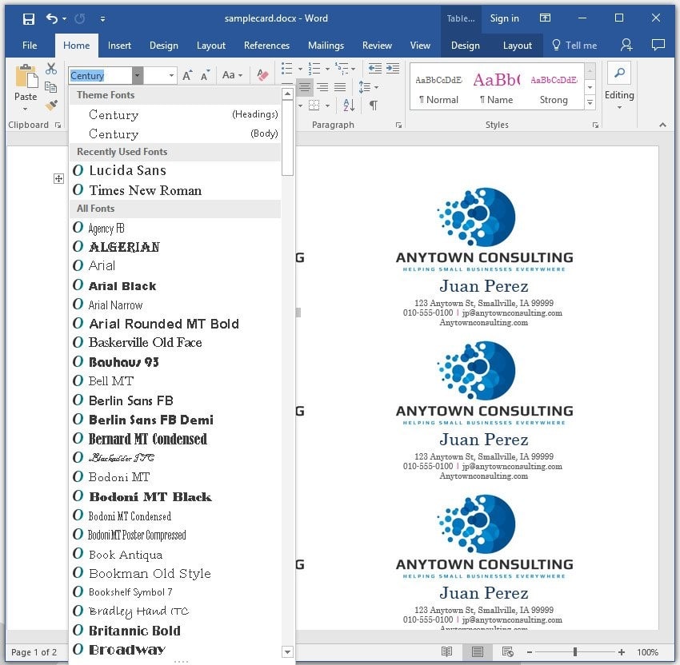The width and height of the screenshot is (680, 665).
Task: Open the Borders dropdown arrow
Action: click(x=327, y=106)
